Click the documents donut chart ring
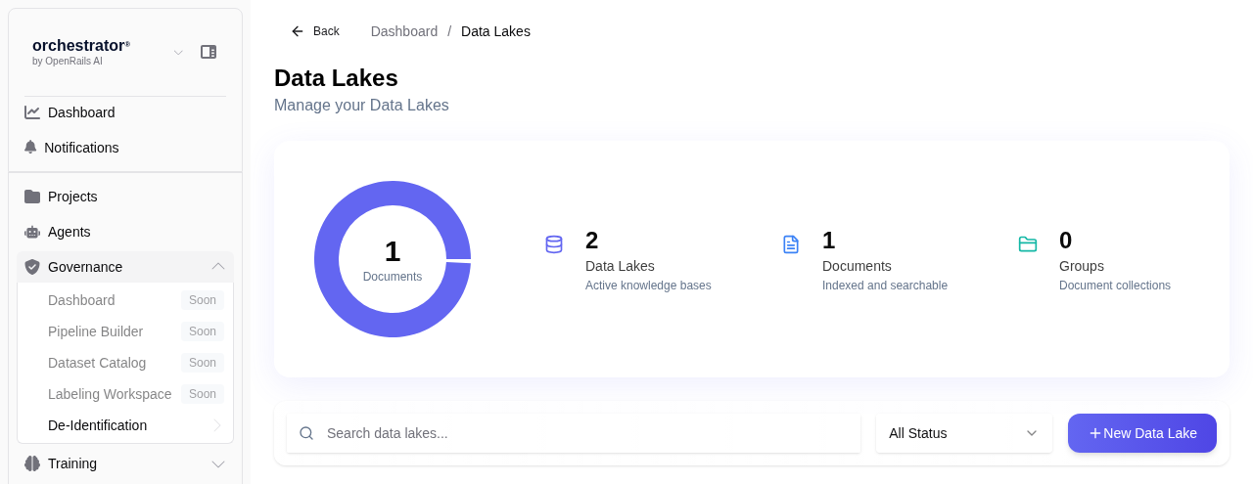 pos(327,259)
